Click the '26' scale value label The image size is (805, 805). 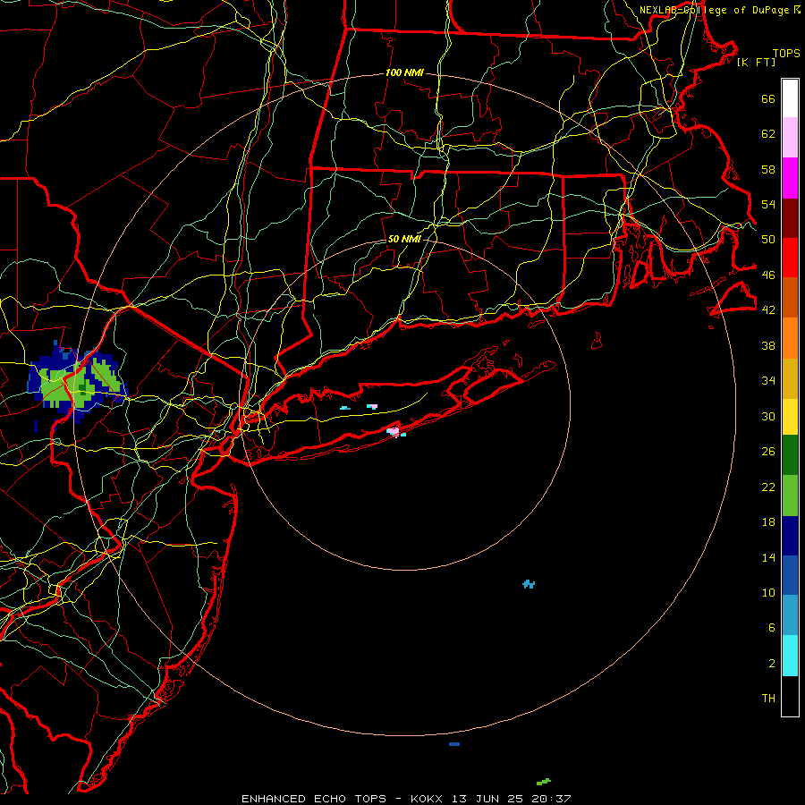768,452
